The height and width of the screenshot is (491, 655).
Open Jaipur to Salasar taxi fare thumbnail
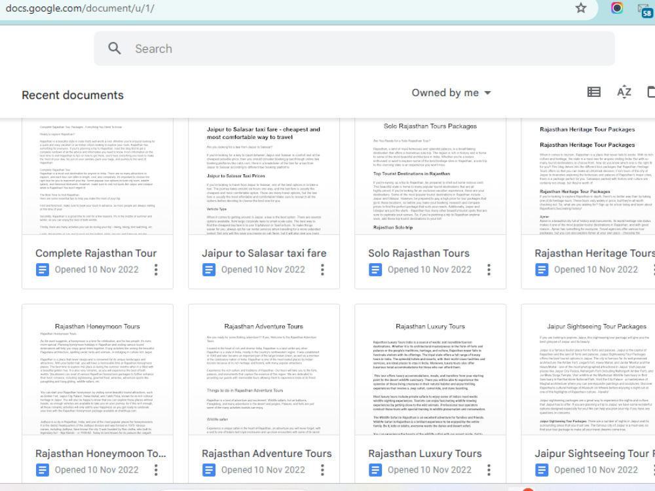pos(263,176)
